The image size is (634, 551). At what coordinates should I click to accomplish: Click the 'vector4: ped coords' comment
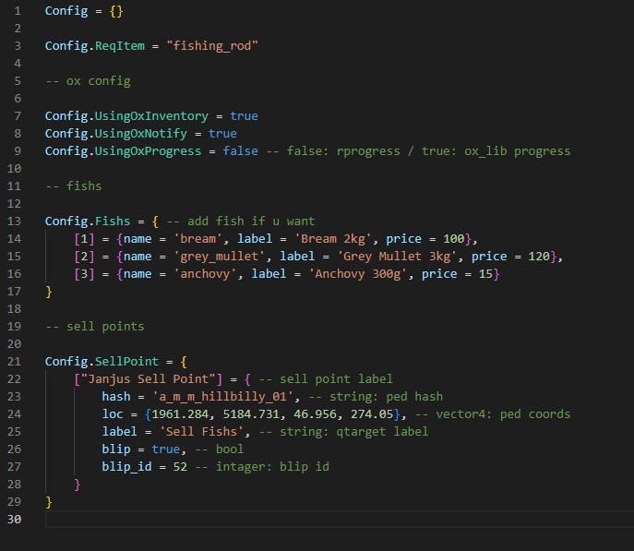pyautogui.click(x=493, y=414)
